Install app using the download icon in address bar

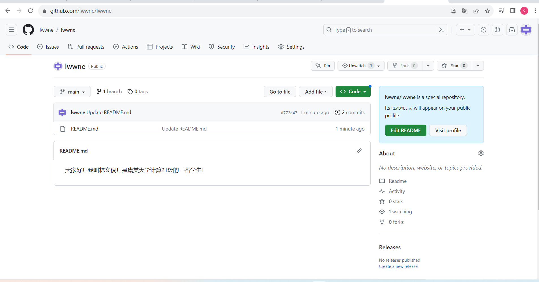click(x=453, y=11)
